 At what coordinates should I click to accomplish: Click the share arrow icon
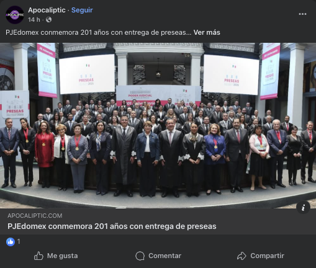pyautogui.click(x=242, y=256)
